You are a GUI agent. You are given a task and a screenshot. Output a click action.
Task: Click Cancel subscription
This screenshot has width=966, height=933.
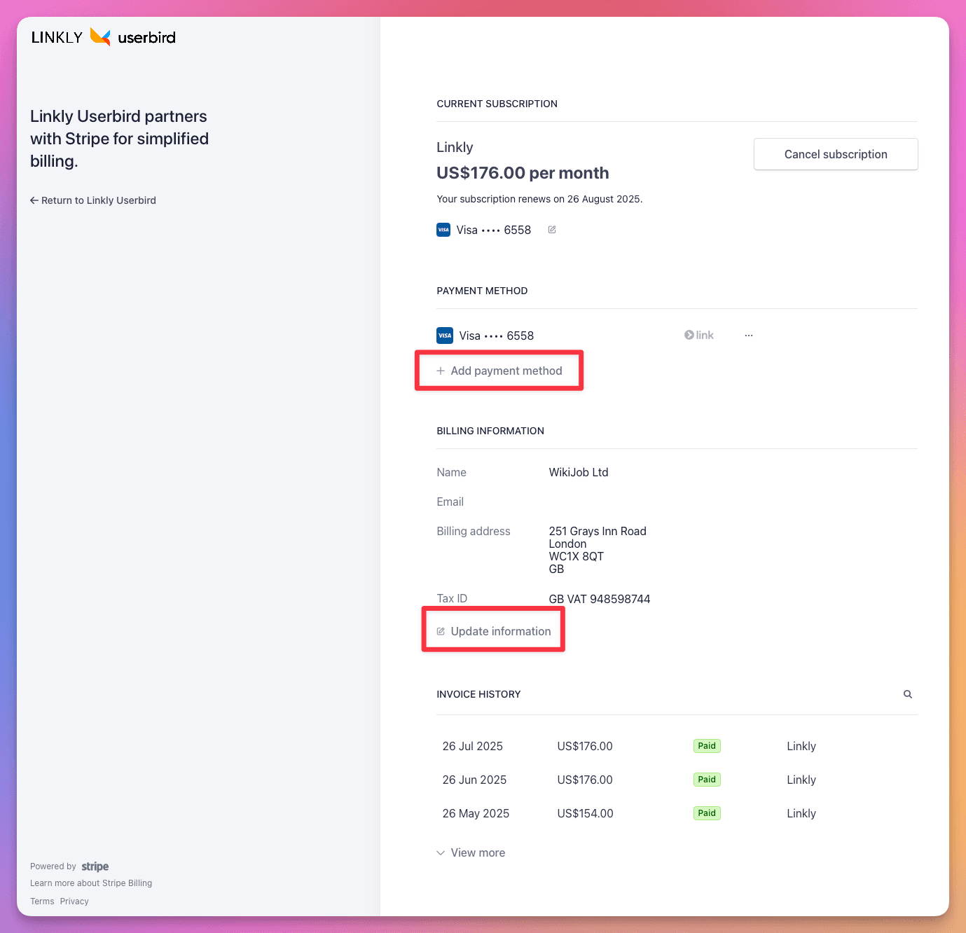click(835, 154)
